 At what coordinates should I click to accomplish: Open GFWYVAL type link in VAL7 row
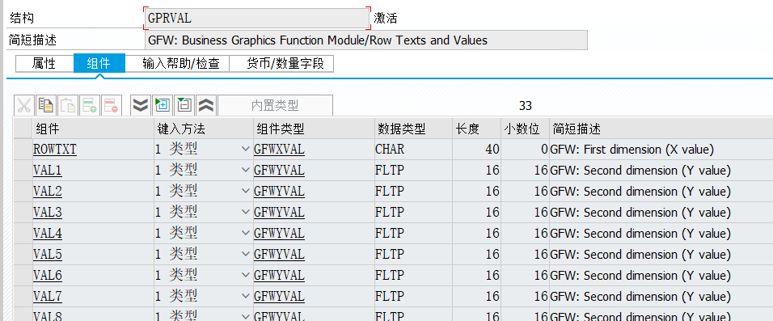click(x=279, y=296)
